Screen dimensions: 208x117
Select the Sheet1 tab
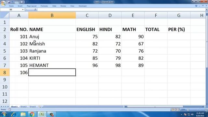click(14, 107)
